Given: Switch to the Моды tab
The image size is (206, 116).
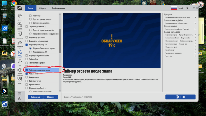Looking at the screenshot, I should coord(30,8).
